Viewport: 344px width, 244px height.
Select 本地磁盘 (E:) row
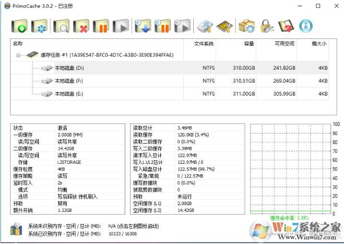click(170, 94)
